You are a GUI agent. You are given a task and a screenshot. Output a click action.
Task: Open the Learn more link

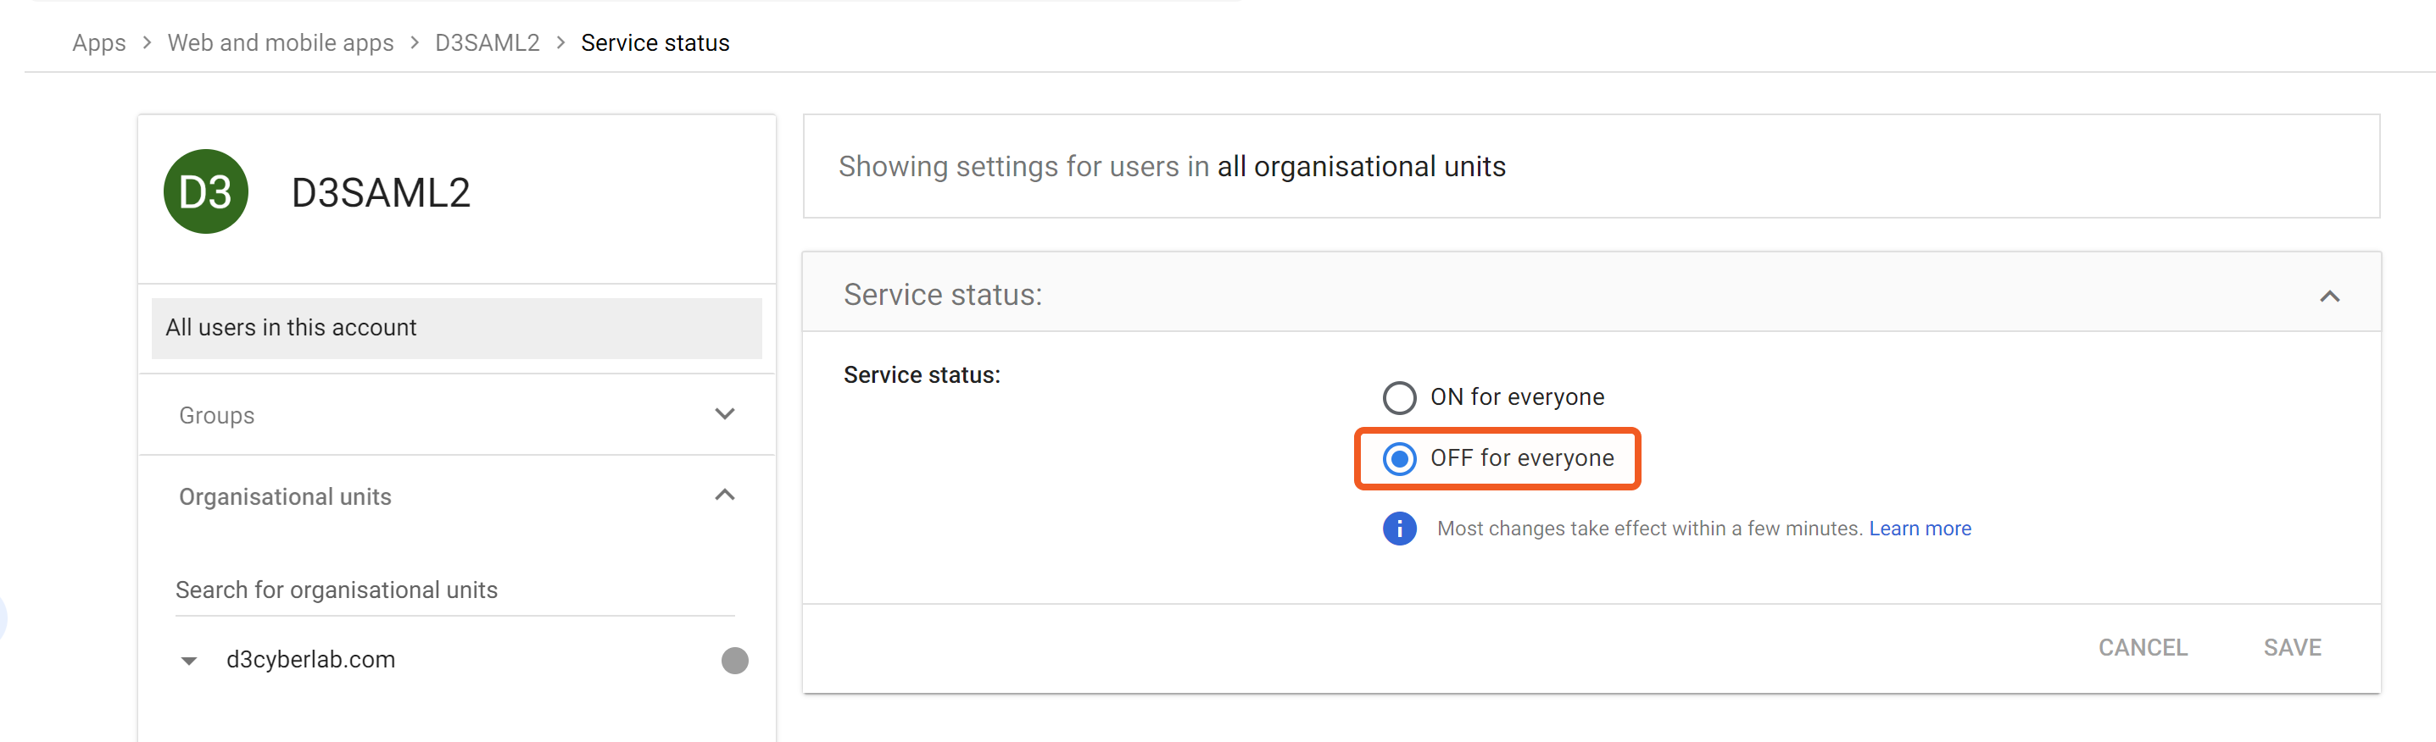[1919, 529]
